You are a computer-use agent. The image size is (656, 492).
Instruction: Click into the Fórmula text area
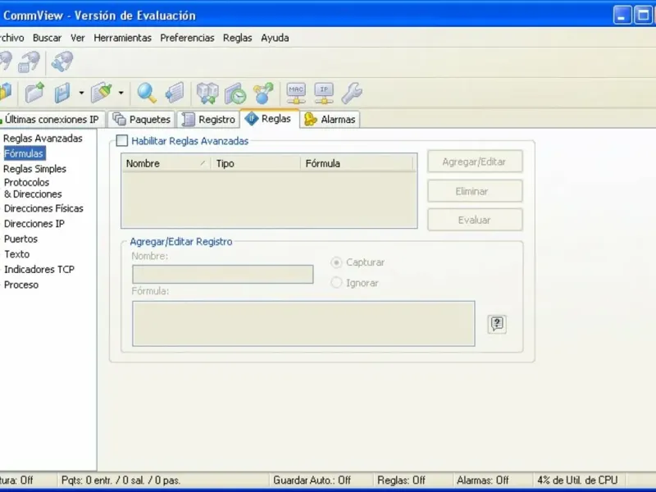coord(303,323)
